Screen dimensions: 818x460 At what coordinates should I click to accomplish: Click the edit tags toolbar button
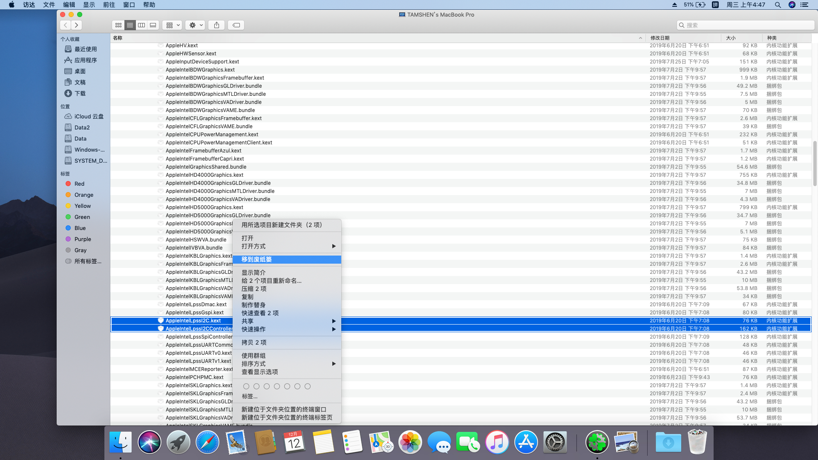(x=236, y=25)
